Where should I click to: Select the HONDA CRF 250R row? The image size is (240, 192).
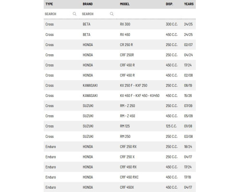(120, 55)
